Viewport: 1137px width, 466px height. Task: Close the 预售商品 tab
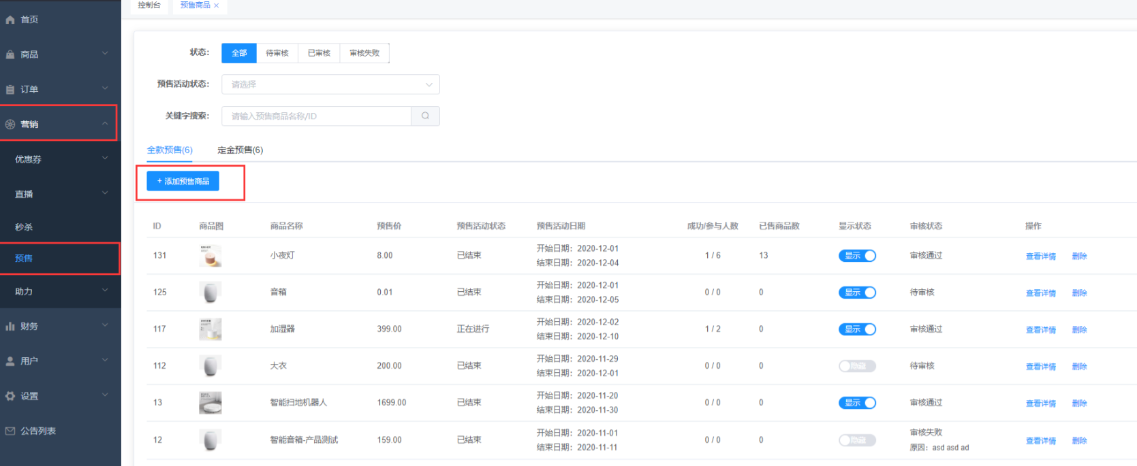click(x=217, y=5)
